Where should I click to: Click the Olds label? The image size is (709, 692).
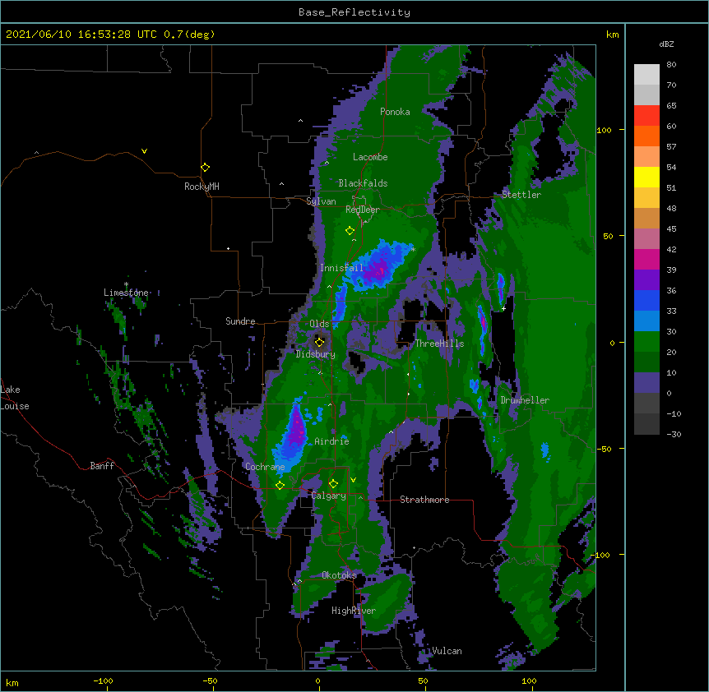coord(319,324)
